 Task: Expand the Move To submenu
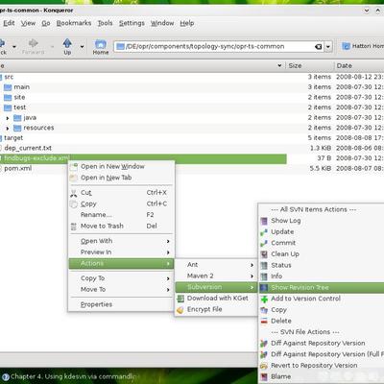click(x=121, y=290)
